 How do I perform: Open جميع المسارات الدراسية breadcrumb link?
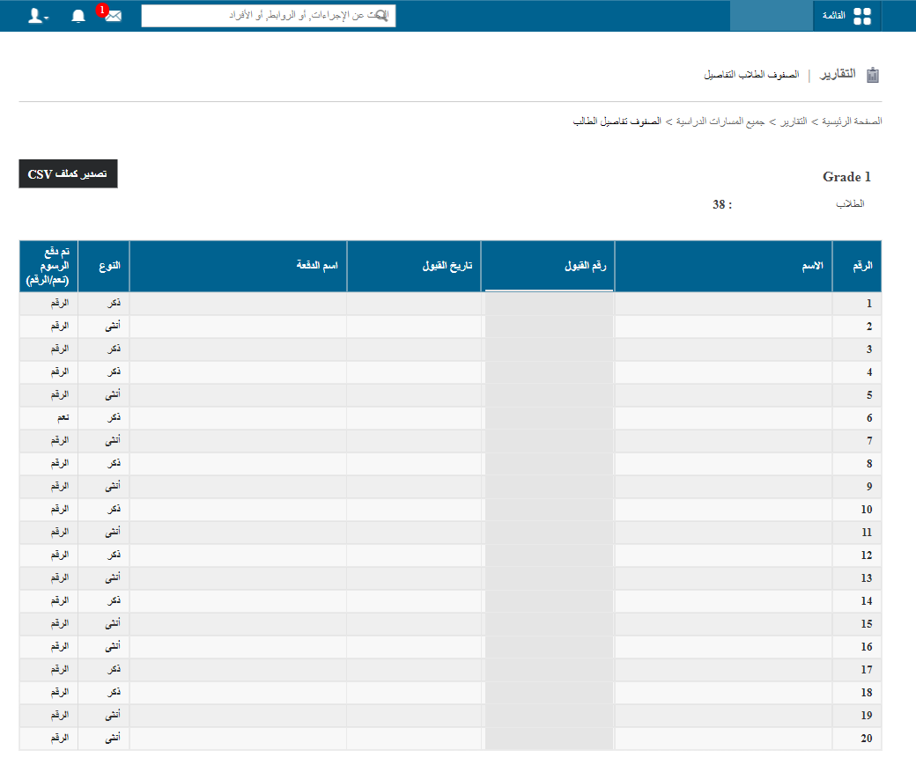coord(720,121)
